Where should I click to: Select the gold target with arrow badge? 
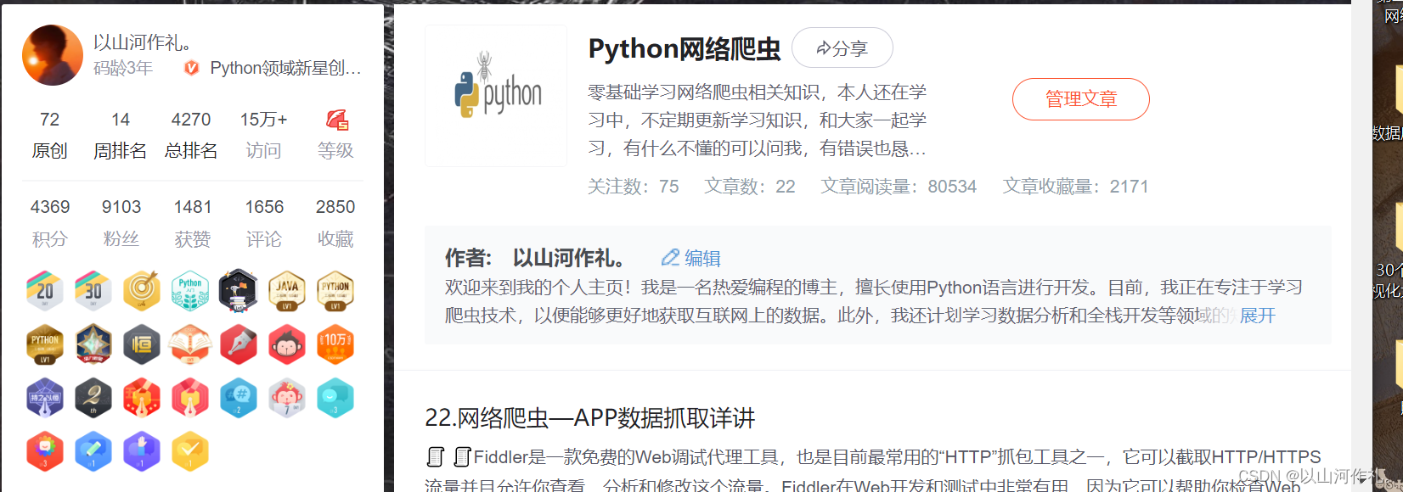pos(142,291)
